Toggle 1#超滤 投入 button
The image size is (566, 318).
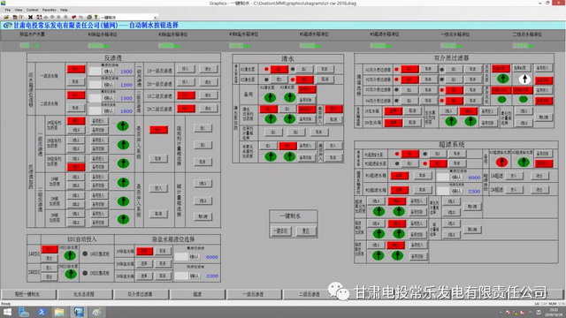coord(514,176)
